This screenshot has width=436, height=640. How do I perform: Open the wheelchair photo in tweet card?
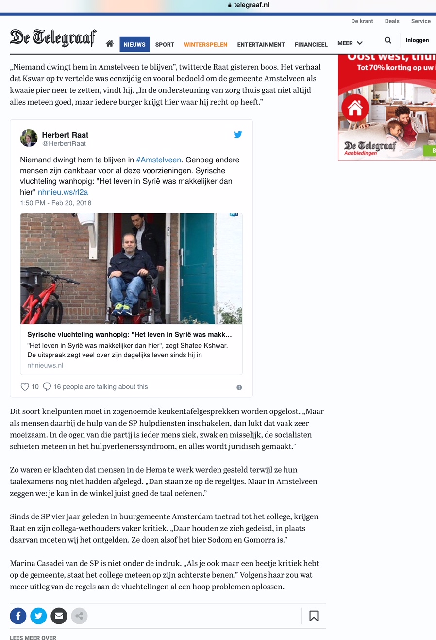click(131, 268)
